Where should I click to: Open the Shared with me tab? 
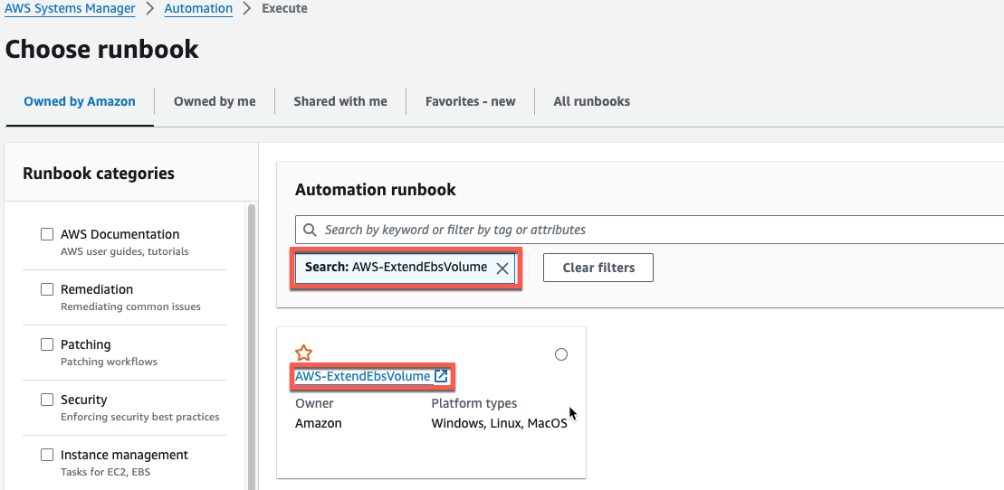pos(340,101)
